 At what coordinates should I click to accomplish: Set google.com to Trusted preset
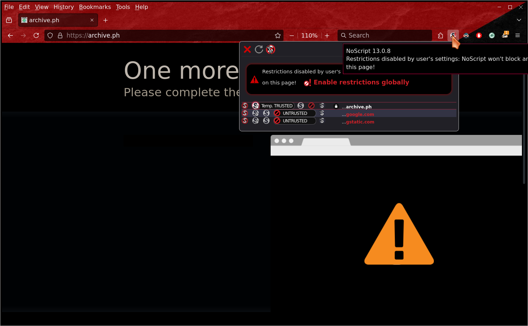(x=266, y=113)
